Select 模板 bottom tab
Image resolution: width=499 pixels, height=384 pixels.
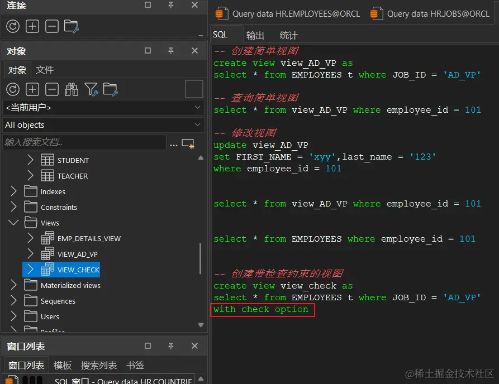coord(63,365)
